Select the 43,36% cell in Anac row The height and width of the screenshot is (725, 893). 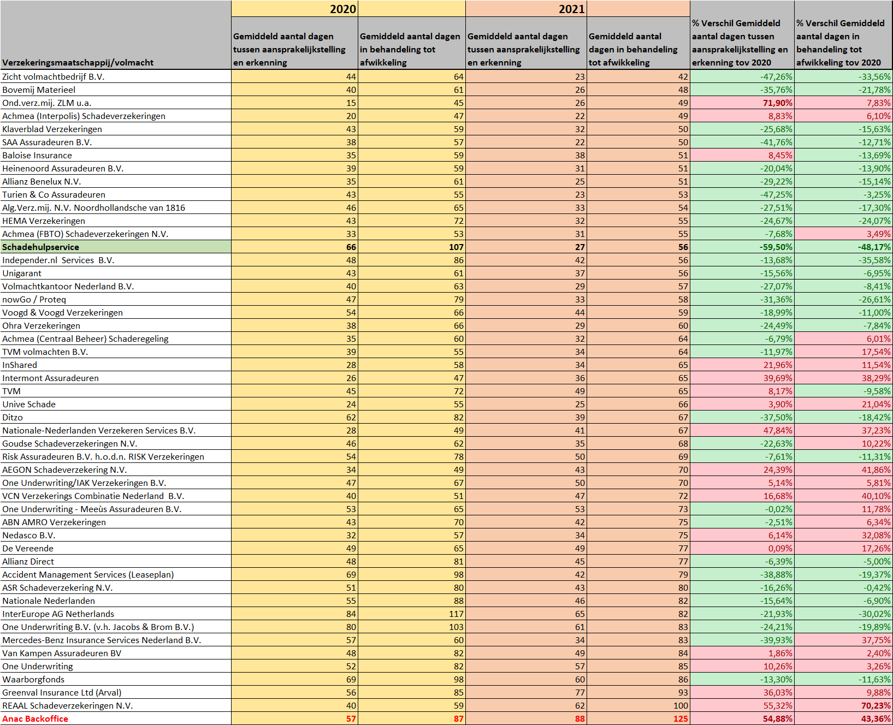click(843, 718)
